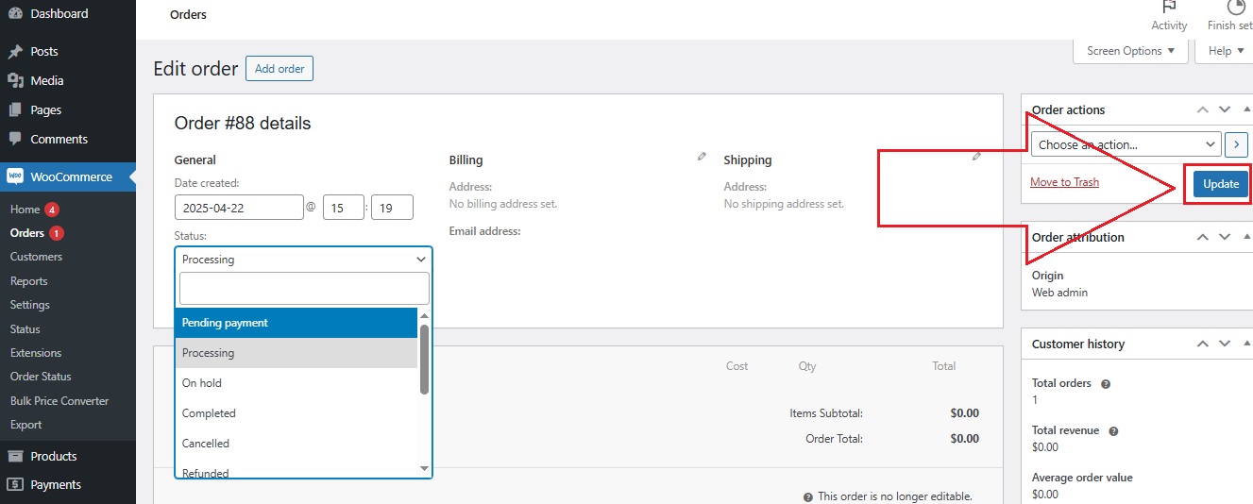Move Order attribution panel down
Viewport: 1253px width, 504px height.
tap(1225, 237)
